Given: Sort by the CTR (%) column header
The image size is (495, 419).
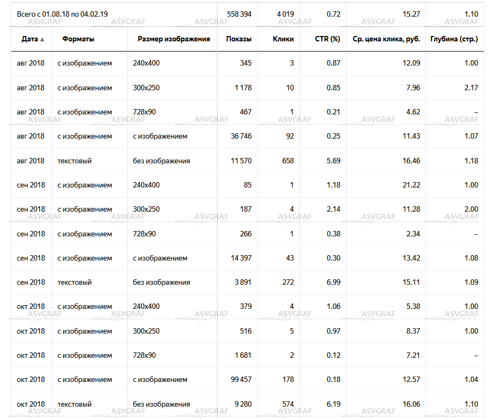Looking at the screenshot, I should tap(327, 39).
